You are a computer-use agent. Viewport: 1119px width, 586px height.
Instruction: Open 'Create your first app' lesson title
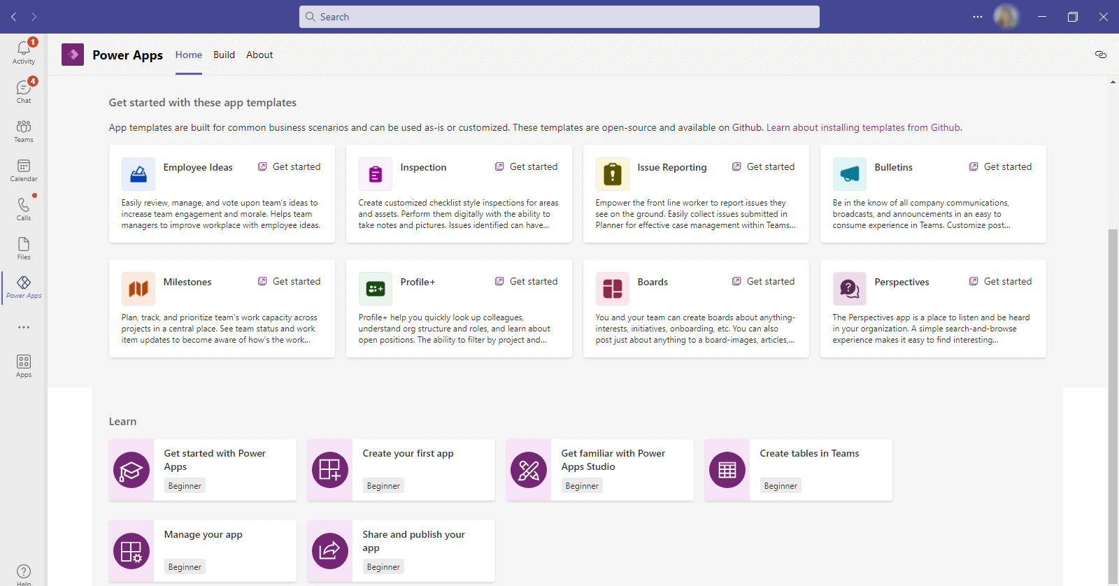click(408, 453)
